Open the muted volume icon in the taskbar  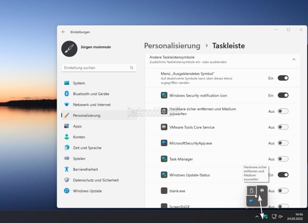280,216
